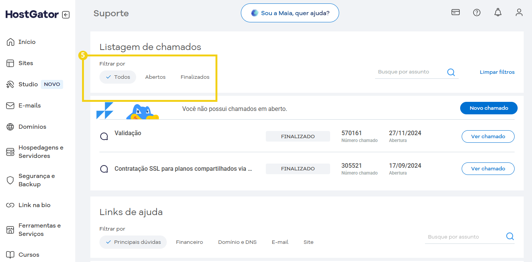Open the billing credit card icon
The image size is (532, 262).
pyautogui.click(x=456, y=12)
